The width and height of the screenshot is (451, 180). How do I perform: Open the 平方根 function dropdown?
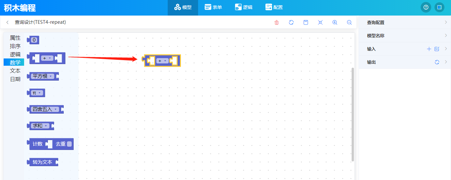pos(42,76)
